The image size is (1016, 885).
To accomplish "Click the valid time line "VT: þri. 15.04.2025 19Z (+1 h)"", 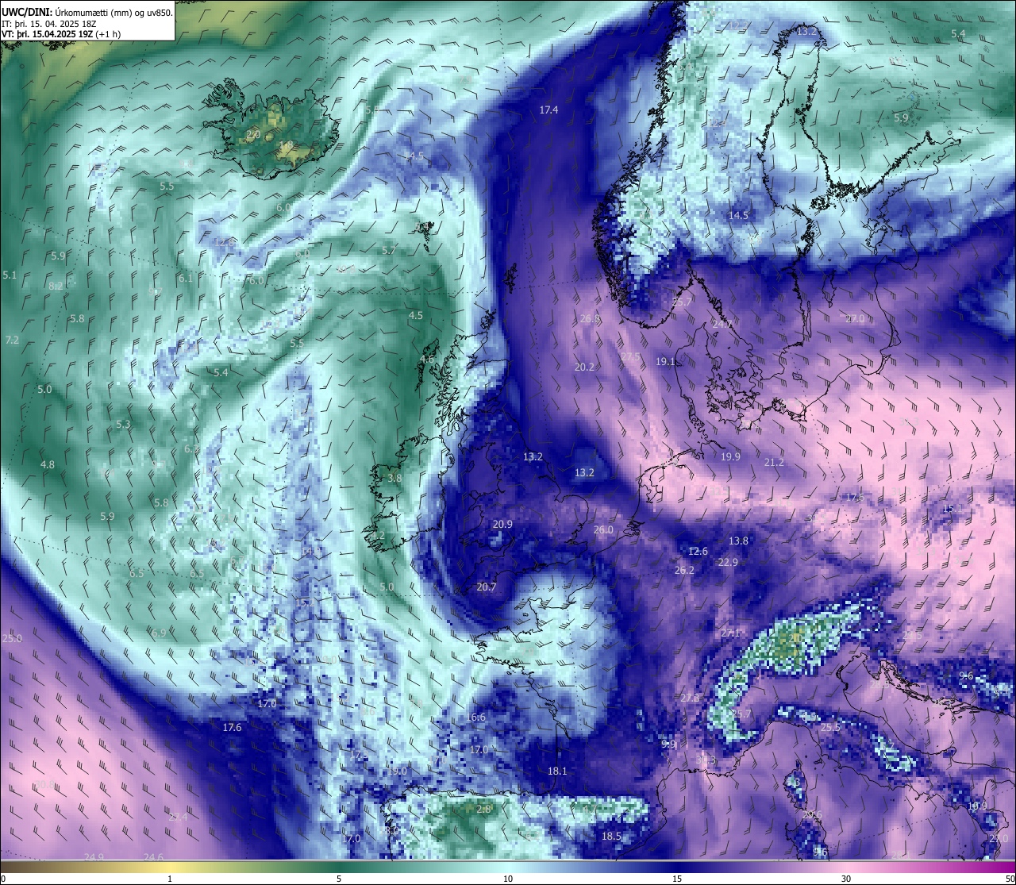I will pos(61,34).
